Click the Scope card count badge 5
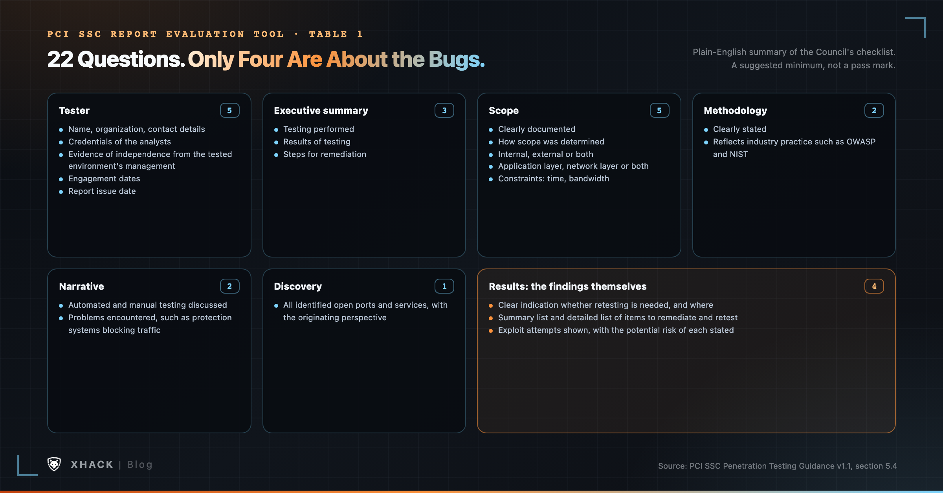This screenshot has height=493, width=943. coord(659,110)
